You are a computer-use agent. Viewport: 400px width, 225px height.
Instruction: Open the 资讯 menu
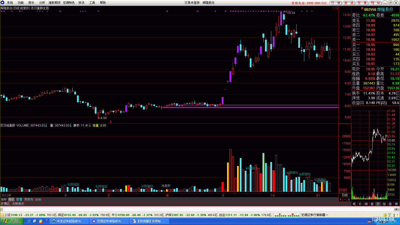coord(81,2)
